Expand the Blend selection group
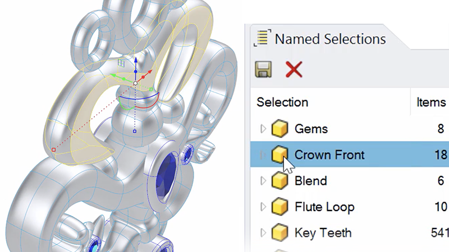The image size is (449, 252). (263, 181)
